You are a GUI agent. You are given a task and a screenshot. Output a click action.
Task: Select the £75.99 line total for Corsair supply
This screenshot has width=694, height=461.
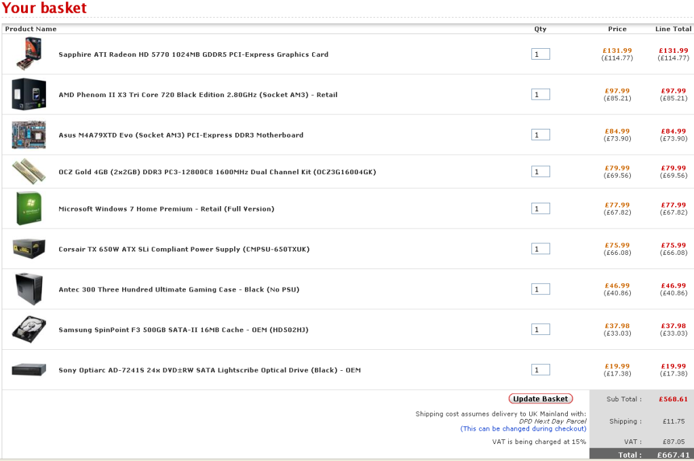pos(673,245)
